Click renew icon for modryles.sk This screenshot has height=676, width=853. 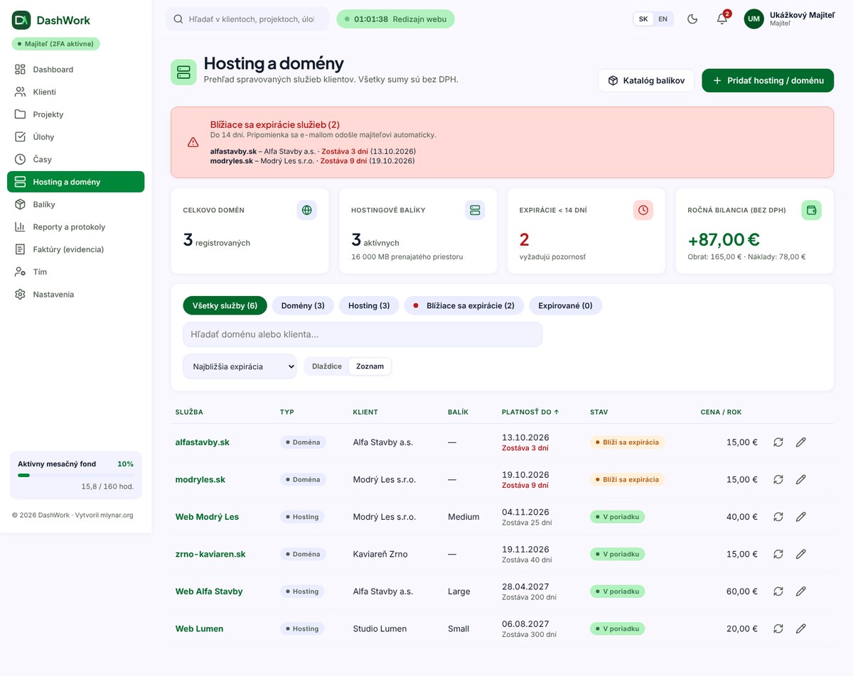tap(778, 479)
